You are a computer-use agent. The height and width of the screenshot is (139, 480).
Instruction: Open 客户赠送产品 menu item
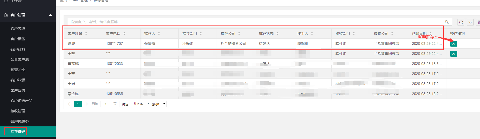click(x=28, y=101)
